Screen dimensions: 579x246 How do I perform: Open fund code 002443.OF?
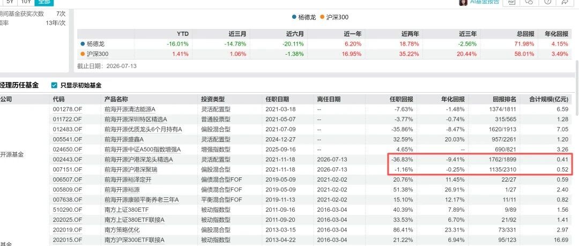67,160
